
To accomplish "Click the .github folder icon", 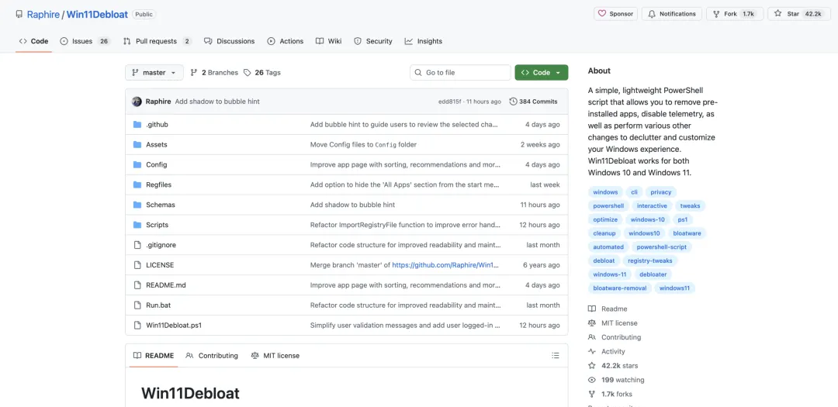I will point(137,125).
